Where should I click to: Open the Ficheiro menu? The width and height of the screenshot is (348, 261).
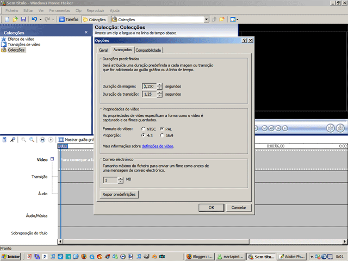(x=12, y=10)
